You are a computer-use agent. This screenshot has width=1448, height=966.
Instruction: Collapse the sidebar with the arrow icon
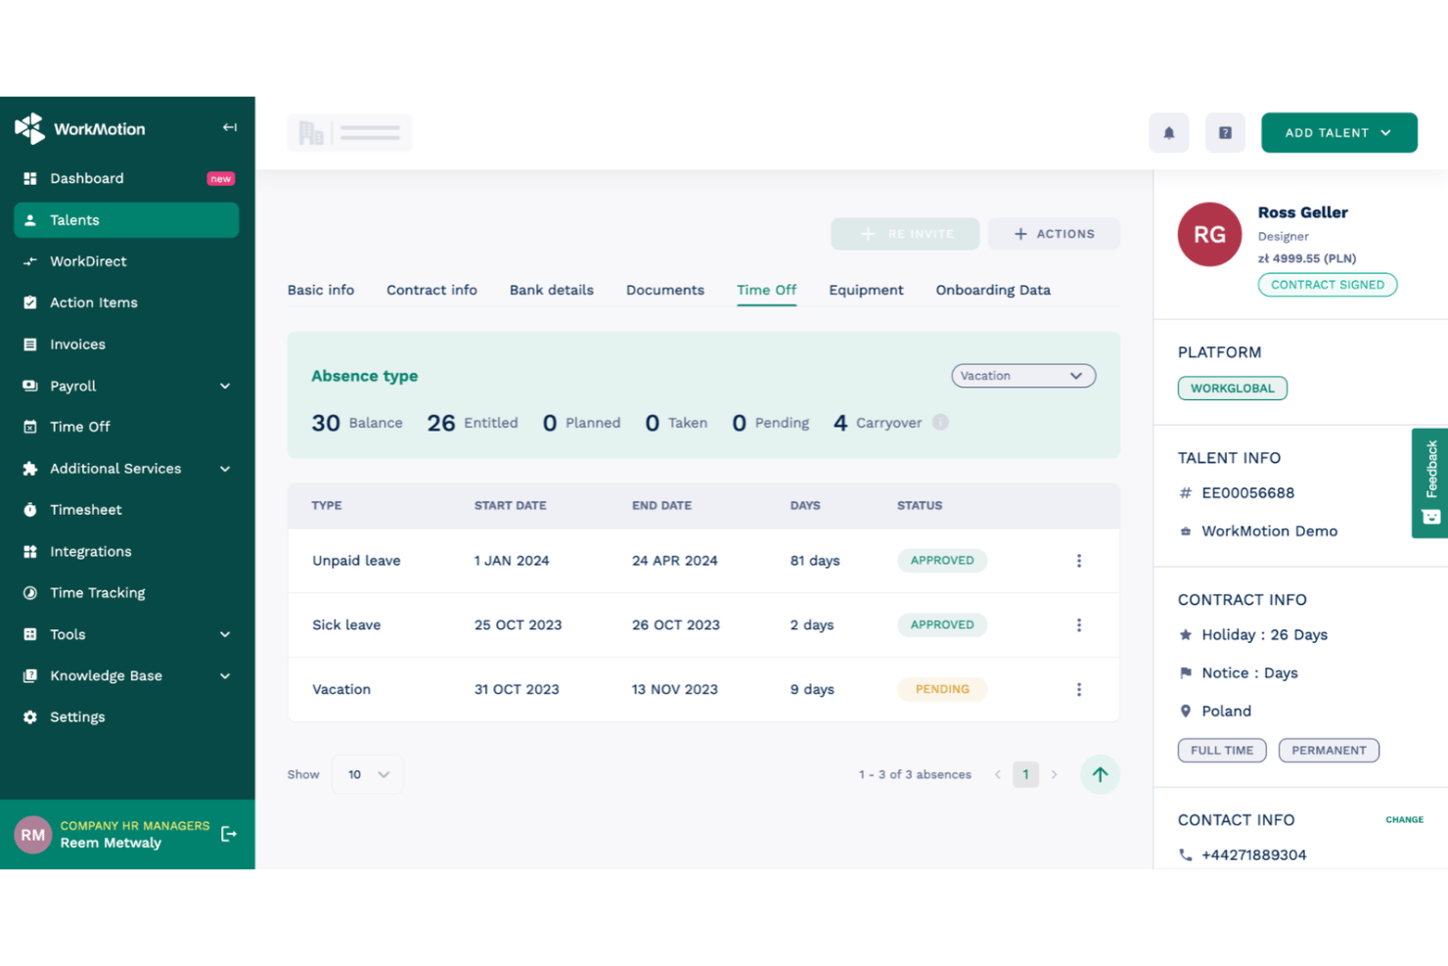(x=229, y=127)
